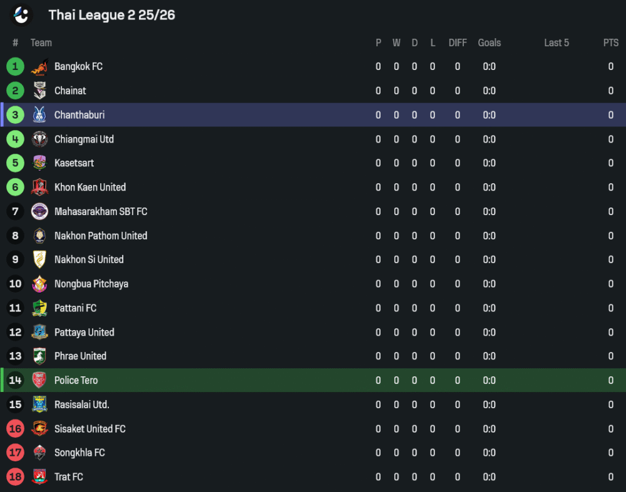This screenshot has height=492, width=626.
Task: Click the Khon Kaen United crest
Action: [x=39, y=187]
